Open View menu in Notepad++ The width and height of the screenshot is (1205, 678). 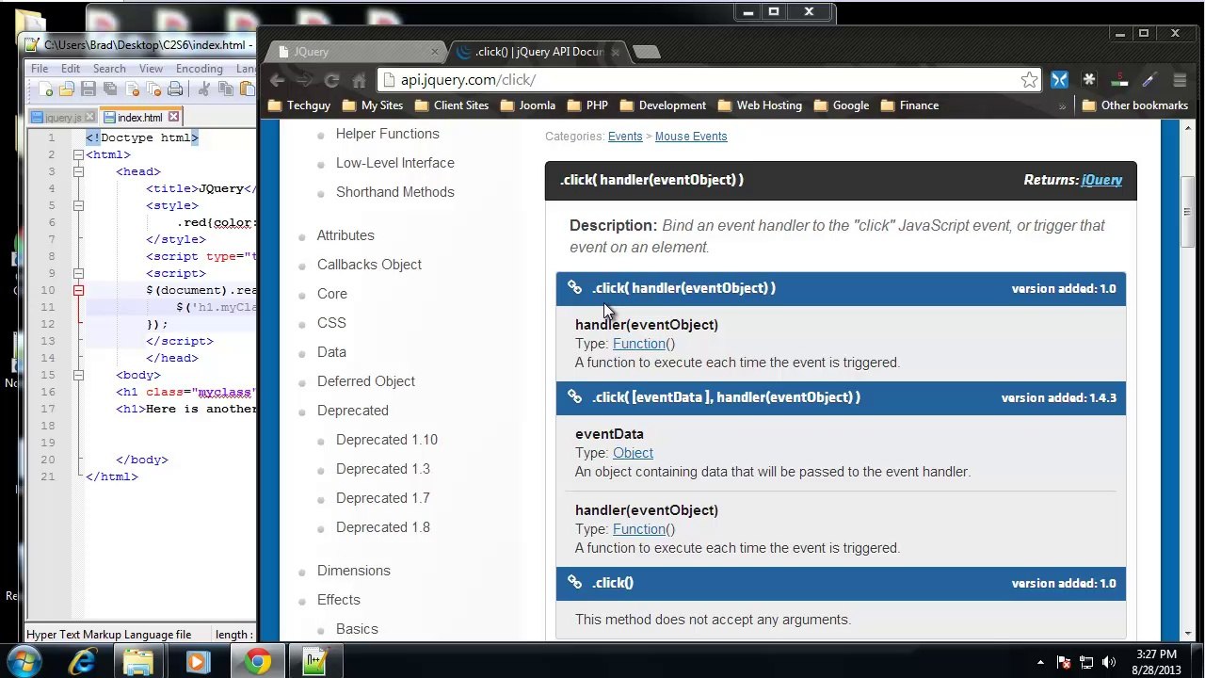(151, 69)
